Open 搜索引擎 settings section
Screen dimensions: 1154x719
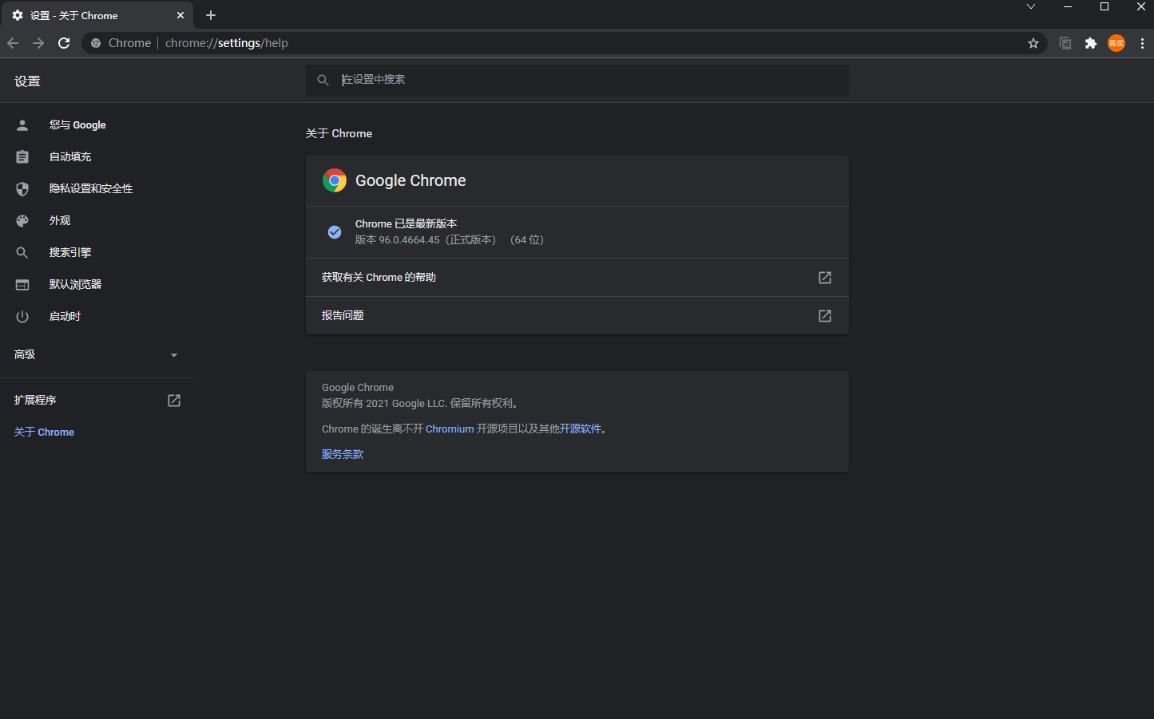click(x=70, y=253)
